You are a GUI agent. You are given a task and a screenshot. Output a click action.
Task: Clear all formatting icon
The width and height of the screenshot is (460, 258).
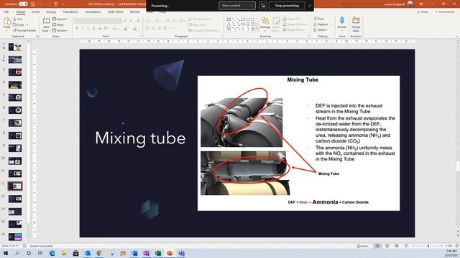click(x=138, y=21)
